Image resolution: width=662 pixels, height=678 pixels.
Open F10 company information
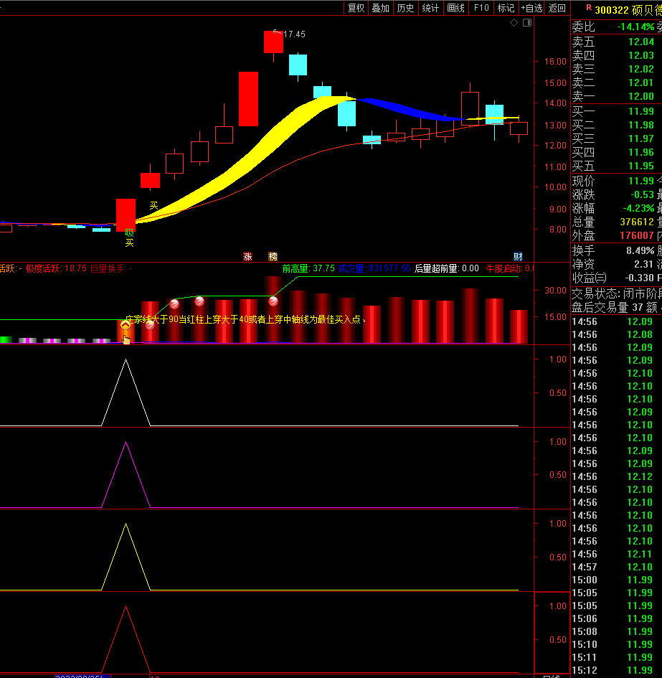(481, 8)
